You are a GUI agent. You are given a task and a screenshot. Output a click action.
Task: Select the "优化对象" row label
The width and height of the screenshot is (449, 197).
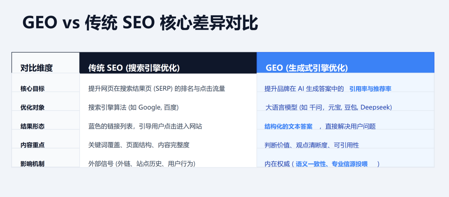point(32,107)
